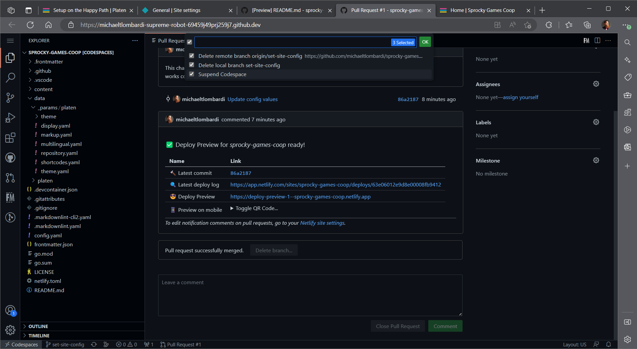Open the Source Control view
Image resolution: width=637 pixels, height=349 pixels.
10,98
